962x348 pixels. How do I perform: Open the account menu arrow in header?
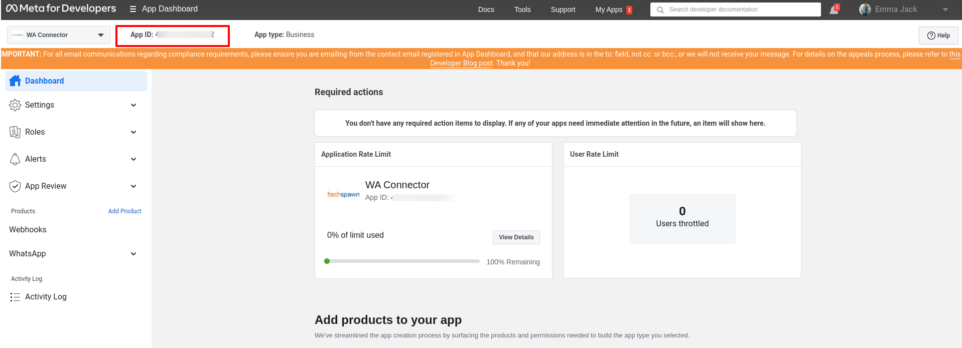(x=945, y=10)
